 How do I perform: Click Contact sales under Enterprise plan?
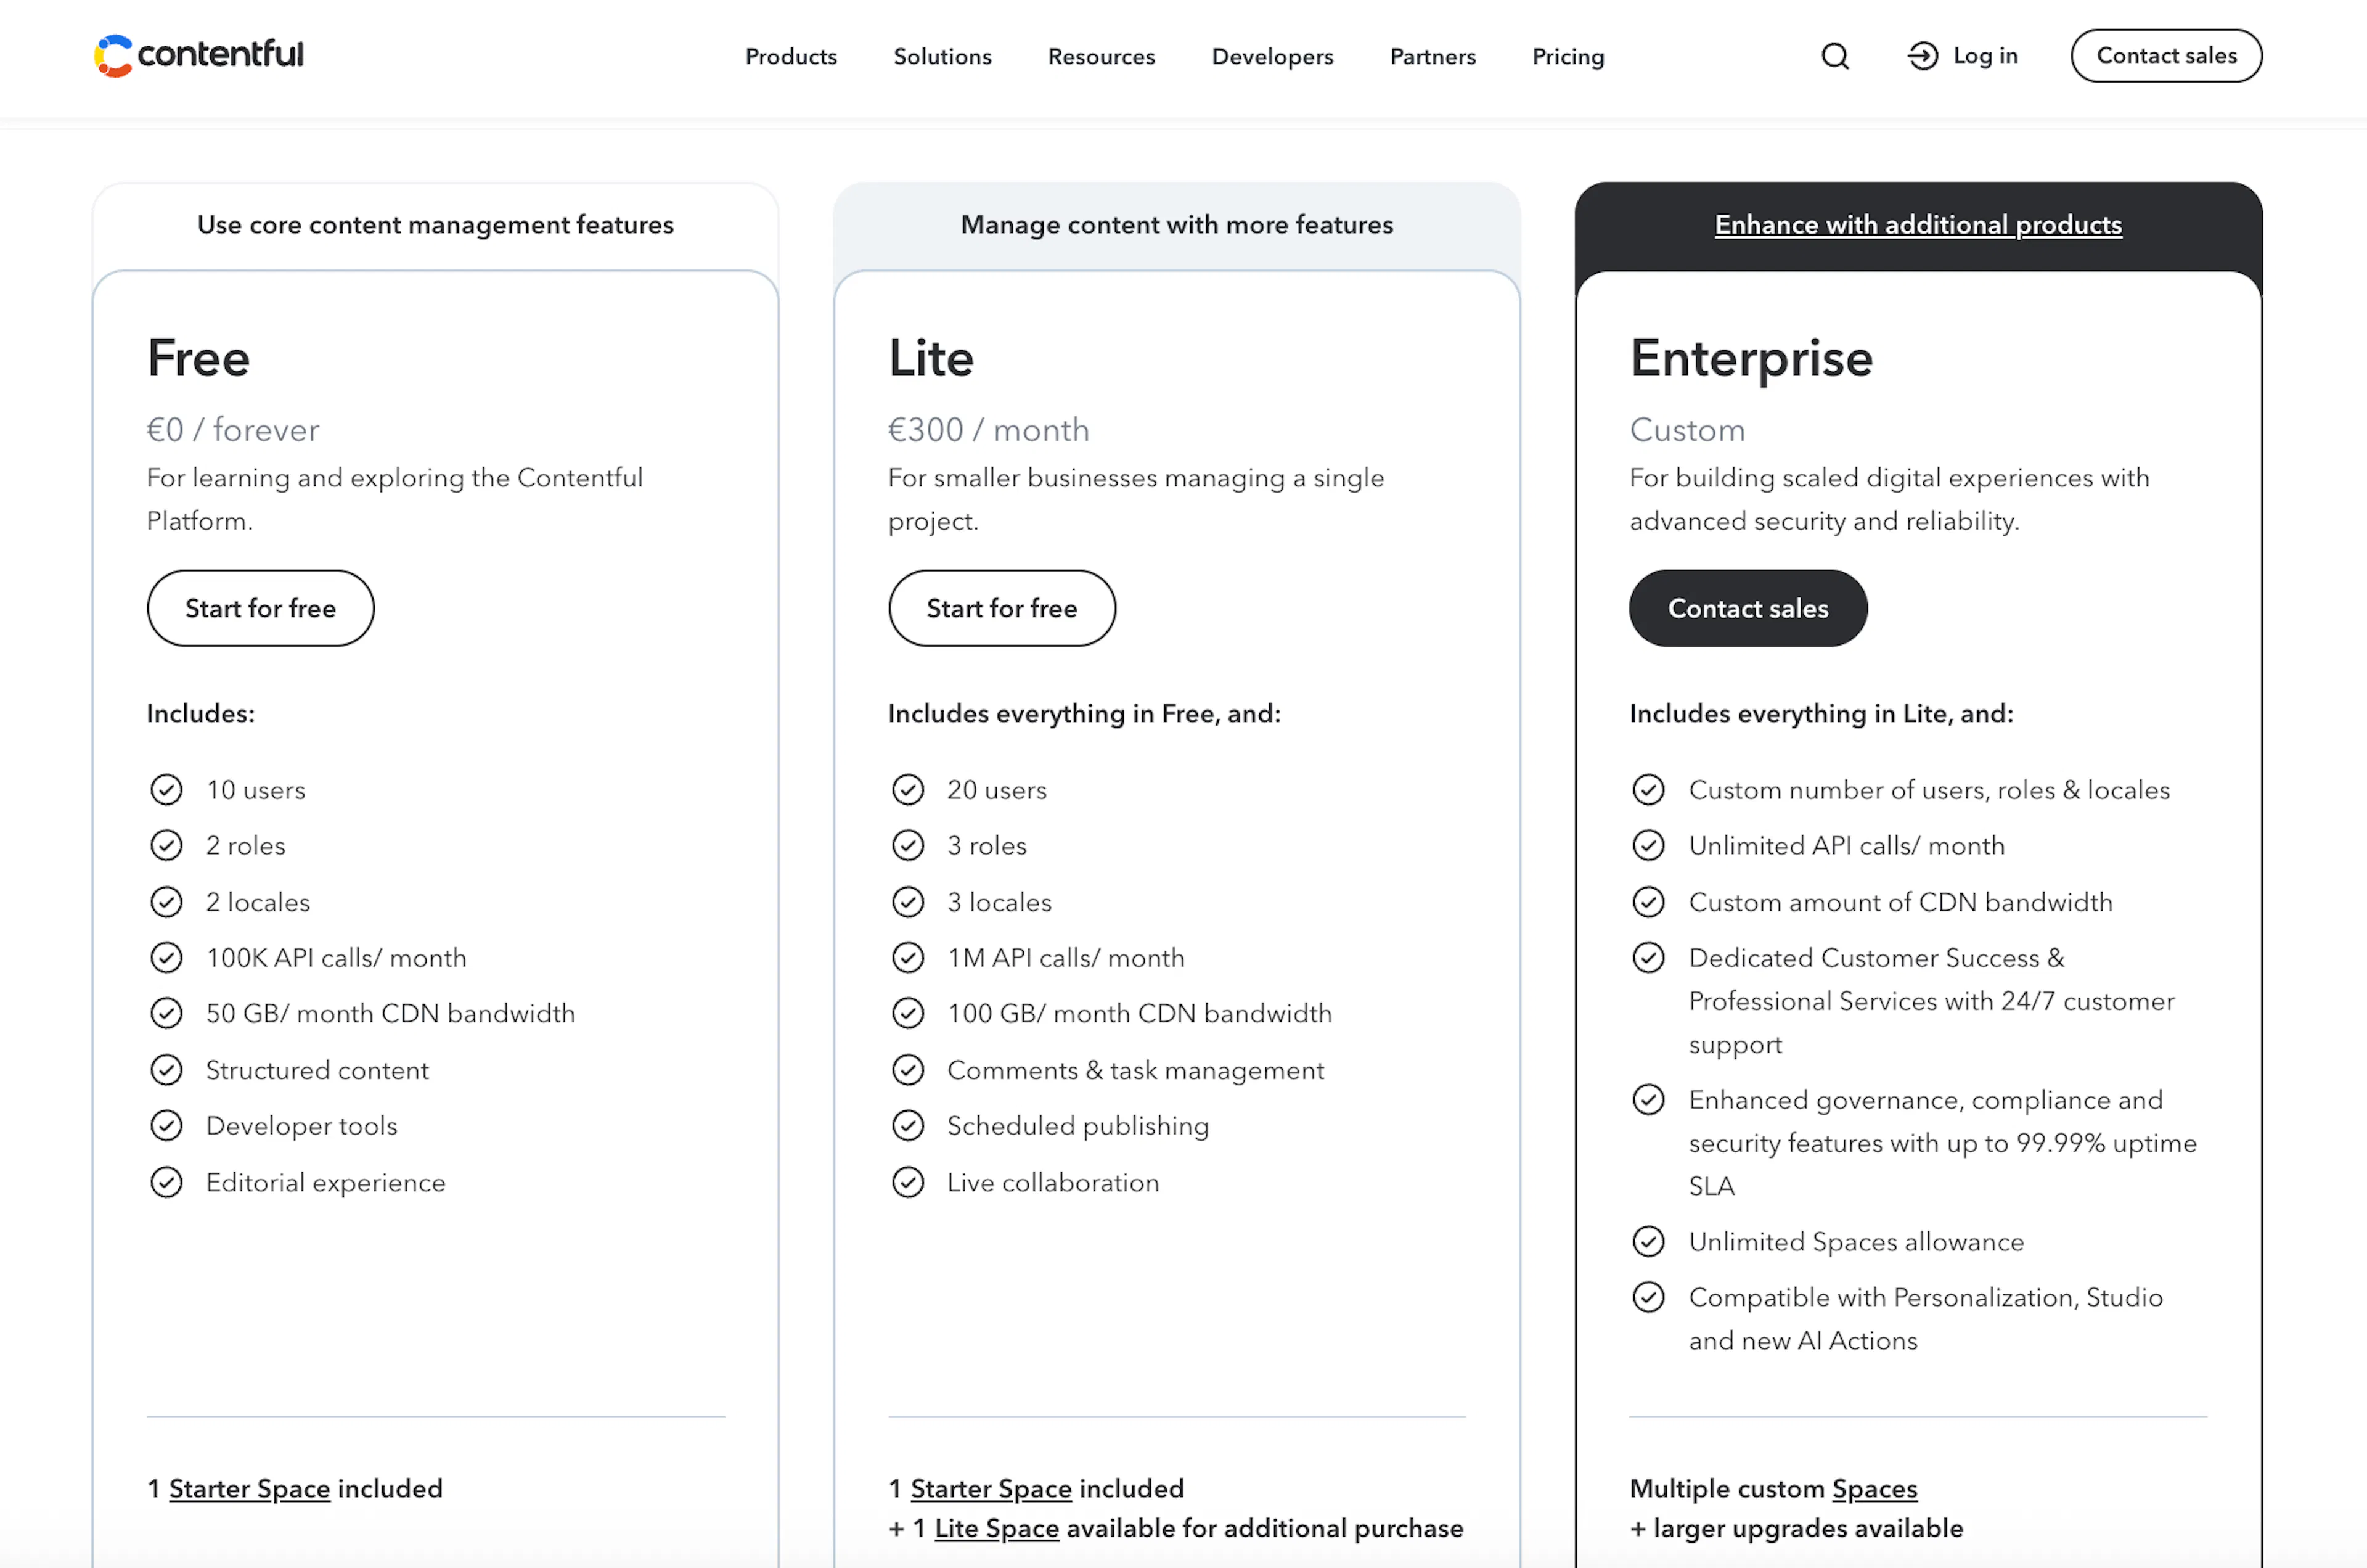click(1748, 608)
